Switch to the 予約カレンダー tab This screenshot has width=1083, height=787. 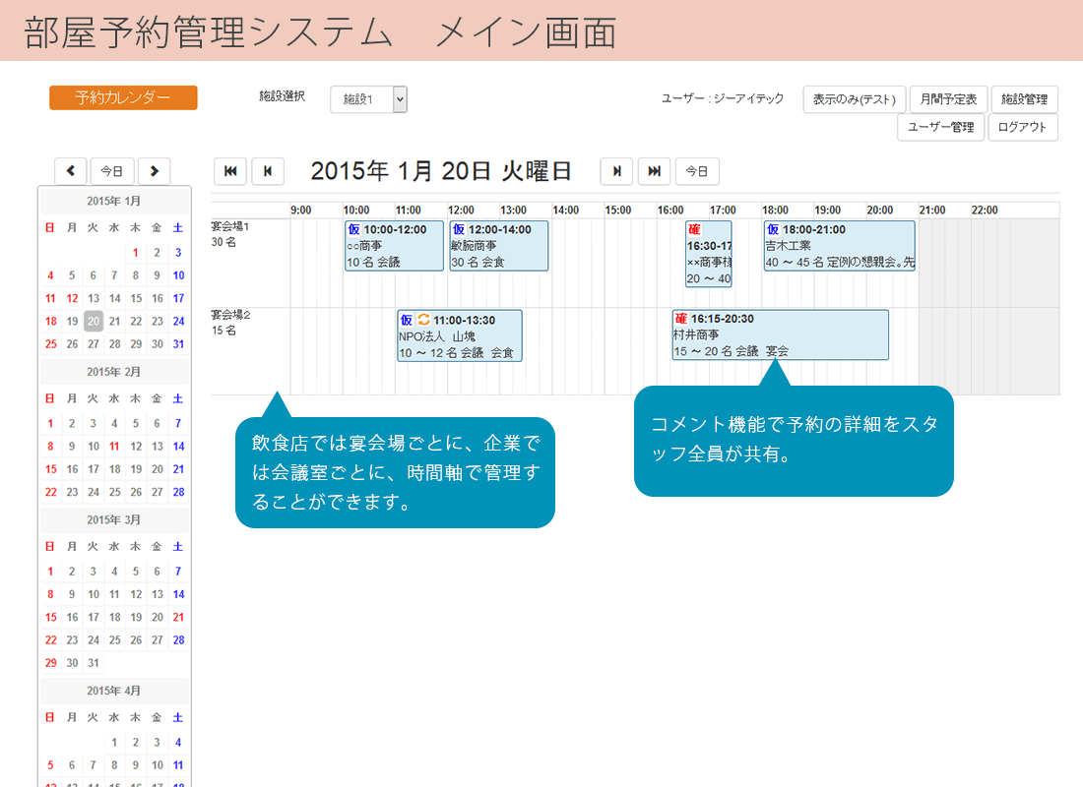coord(122,97)
